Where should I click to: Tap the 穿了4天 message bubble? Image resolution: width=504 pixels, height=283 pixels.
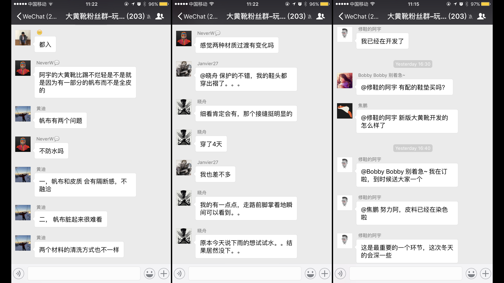coord(211,144)
